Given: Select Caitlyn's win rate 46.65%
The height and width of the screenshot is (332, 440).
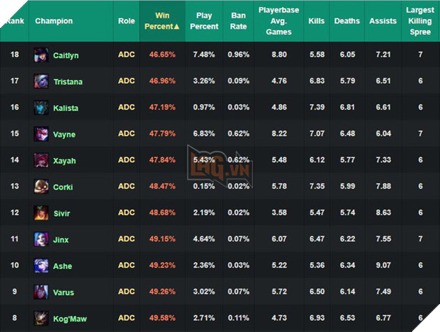Looking at the screenshot, I should point(162,55).
